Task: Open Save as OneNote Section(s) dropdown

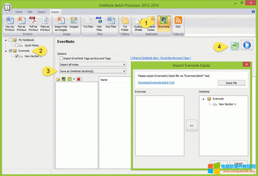Action: tap(92, 71)
